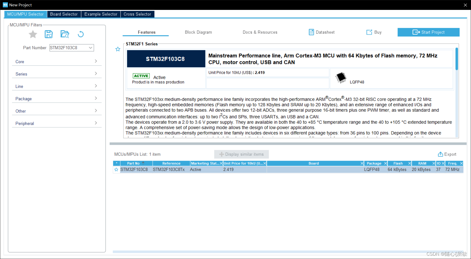The image size is (471, 259).
Task: Show favorite MCUs with star filter icon
Action: click(33, 34)
